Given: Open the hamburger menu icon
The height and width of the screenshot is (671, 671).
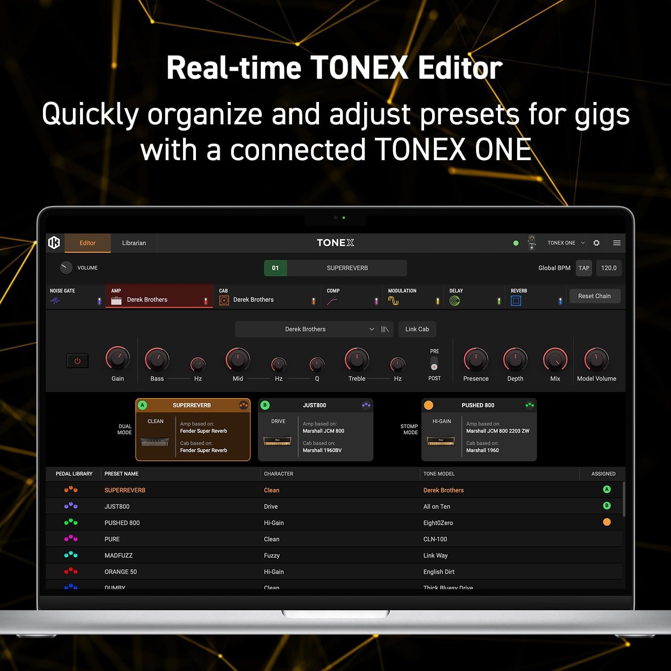Looking at the screenshot, I should (617, 243).
